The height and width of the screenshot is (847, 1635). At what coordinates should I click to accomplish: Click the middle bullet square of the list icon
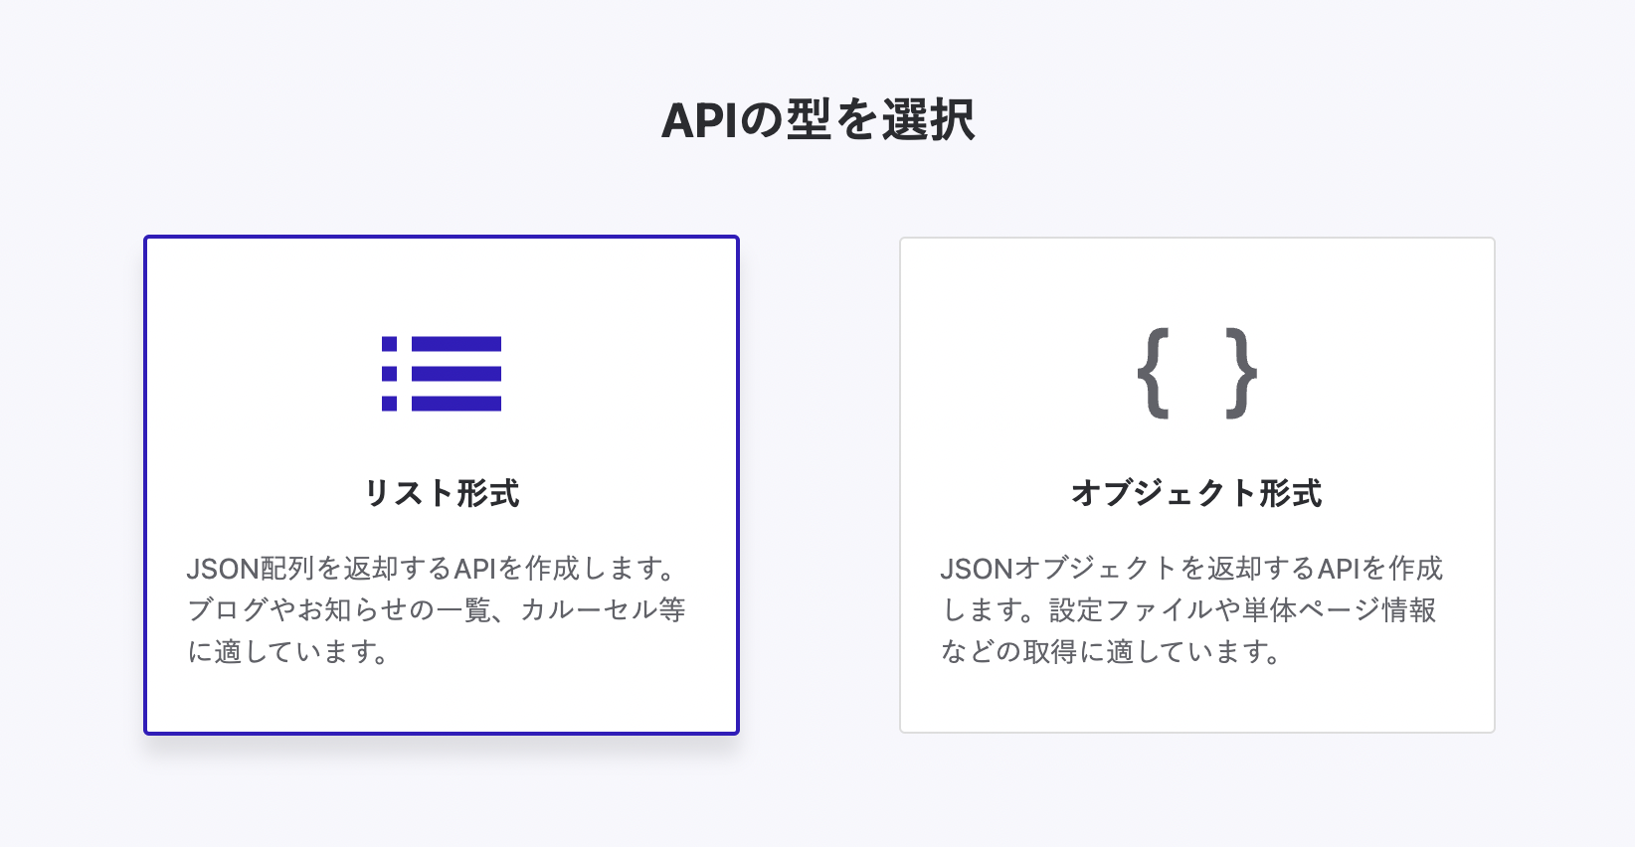[x=390, y=374]
